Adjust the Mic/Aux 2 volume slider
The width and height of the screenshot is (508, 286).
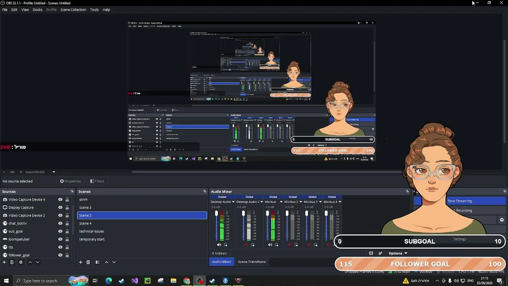[287, 226]
